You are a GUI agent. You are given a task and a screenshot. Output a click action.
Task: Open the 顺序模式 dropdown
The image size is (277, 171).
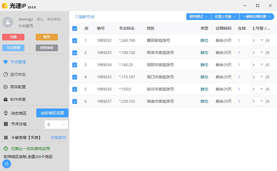tap(199, 17)
